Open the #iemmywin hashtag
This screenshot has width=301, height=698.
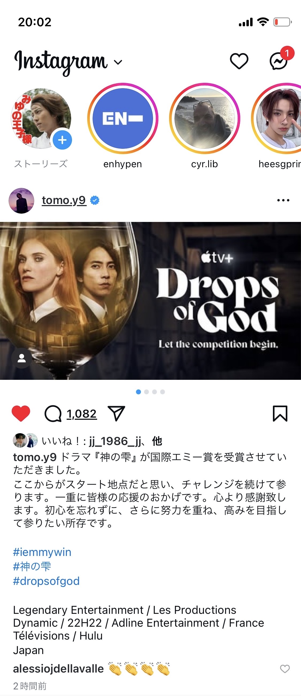click(42, 552)
